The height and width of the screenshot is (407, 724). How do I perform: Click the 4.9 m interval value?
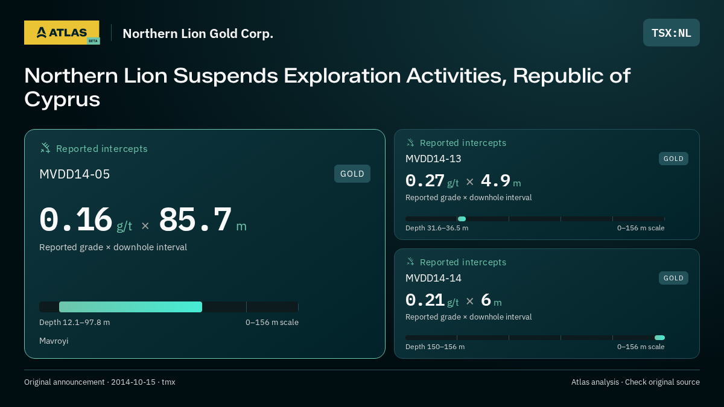pyautogui.click(x=501, y=181)
